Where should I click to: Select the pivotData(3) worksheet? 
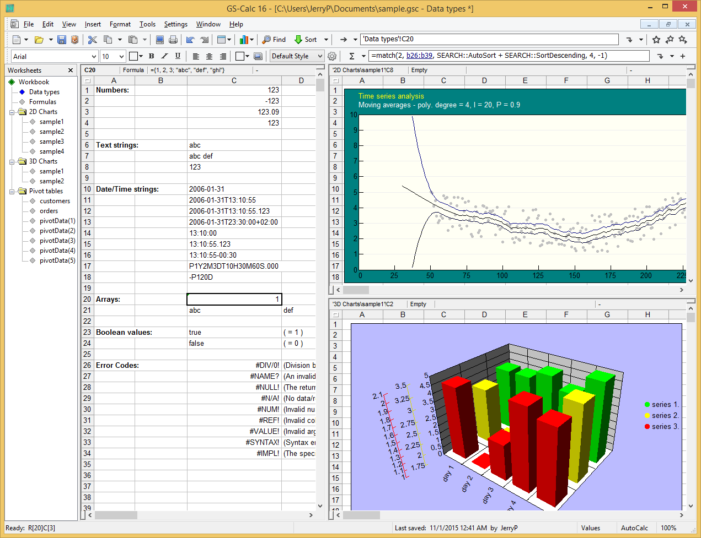point(58,241)
